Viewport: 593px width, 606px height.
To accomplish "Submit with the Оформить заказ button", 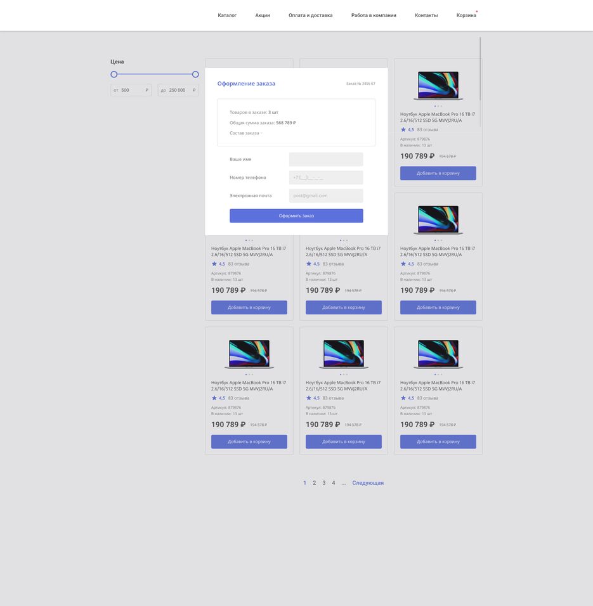I will click(296, 216).
